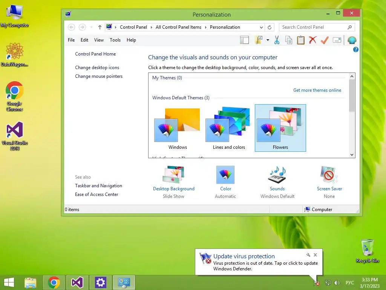Click the network tray icon
The height and width of the screenshot is (290, 386).
[328, 282]
